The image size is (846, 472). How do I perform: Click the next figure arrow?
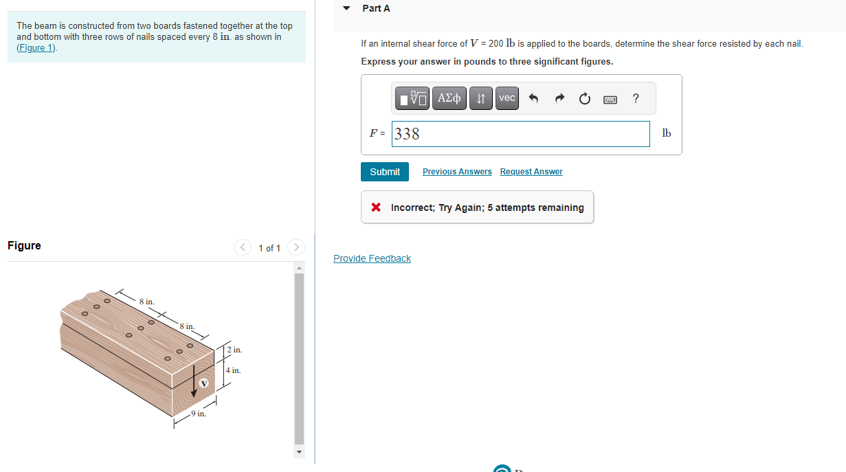click(296, 247)
